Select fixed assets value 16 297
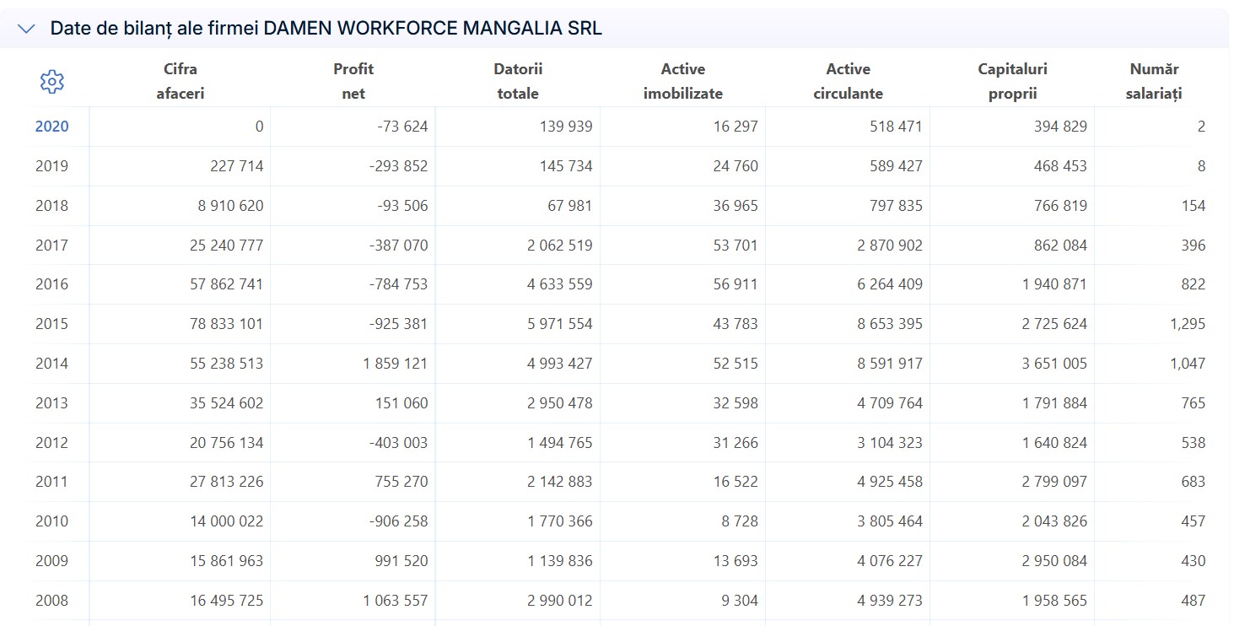This screenshot has width=1234, height=626. coord(736,127)
